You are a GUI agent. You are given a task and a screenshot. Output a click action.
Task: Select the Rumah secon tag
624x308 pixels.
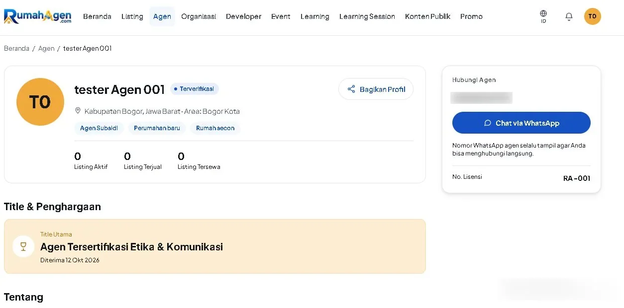click(215, 128)
